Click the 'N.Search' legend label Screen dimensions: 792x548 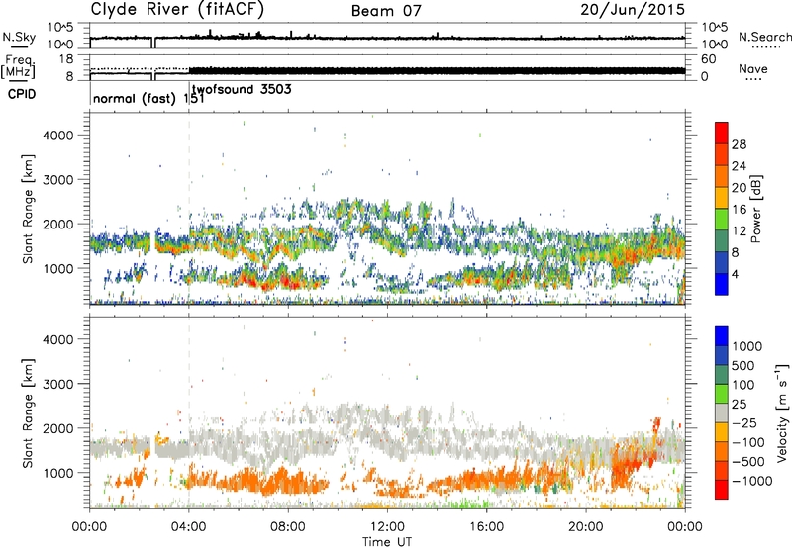[764, 37]
